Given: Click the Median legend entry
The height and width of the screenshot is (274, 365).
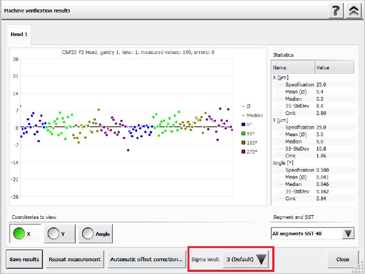Looking at the screenshot, I should pyautogui.click(x=252, y=116).
